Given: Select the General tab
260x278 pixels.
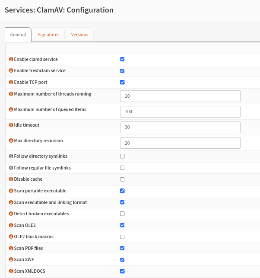Looking at the screenshot, I should [x=18, y=35].
